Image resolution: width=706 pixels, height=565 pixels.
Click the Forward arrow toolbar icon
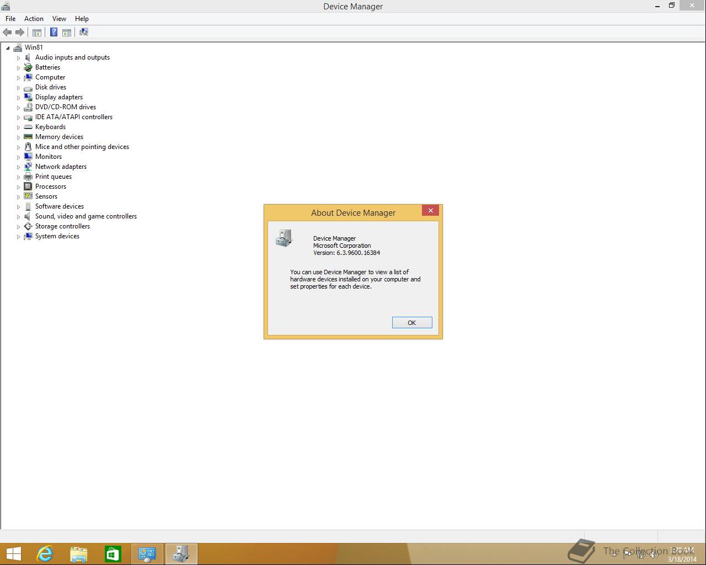pos(20,33)
